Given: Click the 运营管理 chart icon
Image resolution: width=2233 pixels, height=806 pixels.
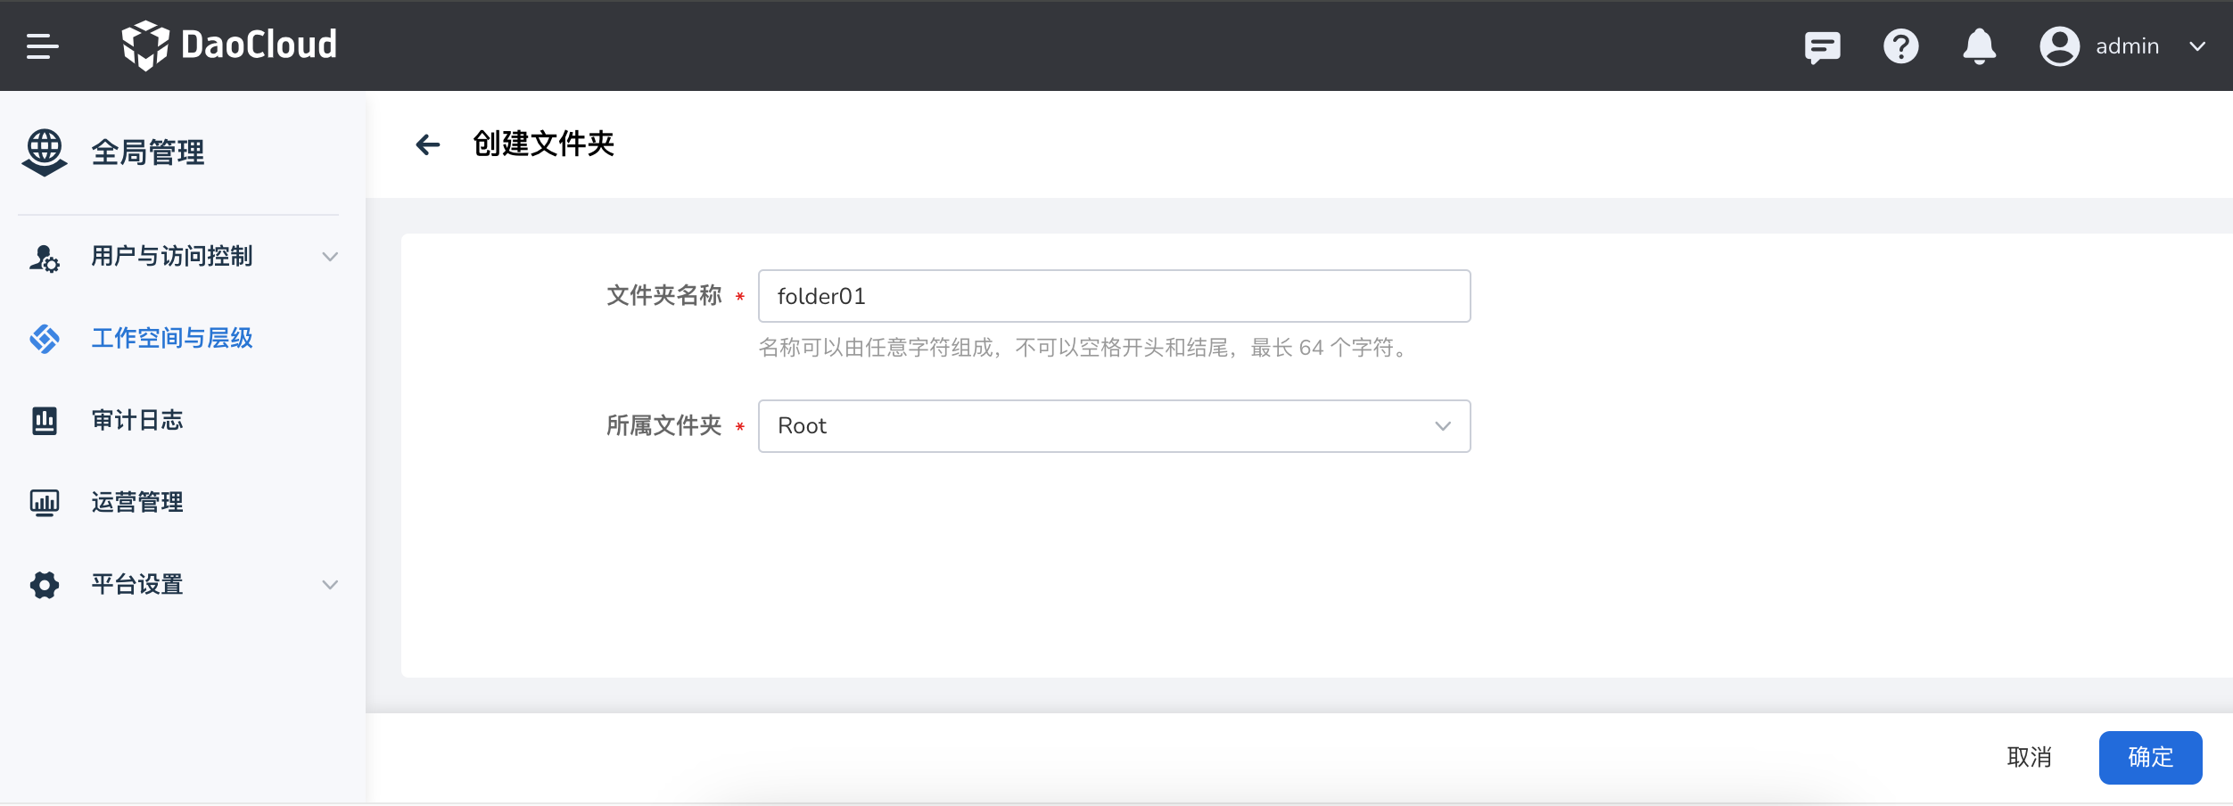Looking at the screenshot, I should [x=43, y=502].
